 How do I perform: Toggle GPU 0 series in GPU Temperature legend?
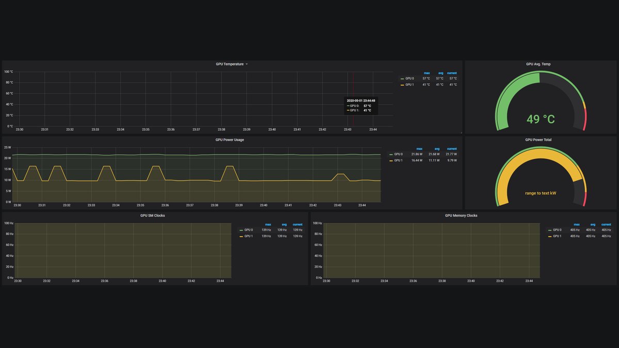point(410,78)
